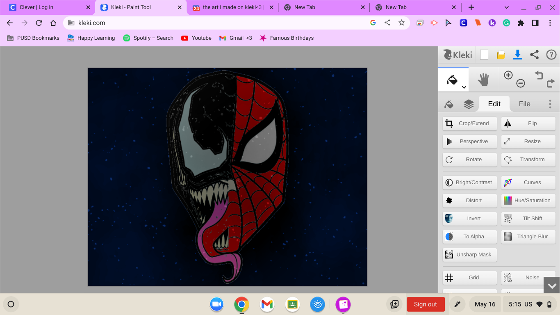Toggle the browser side panel
Screen dimensions: 560x315
click(x=535, y=23)
